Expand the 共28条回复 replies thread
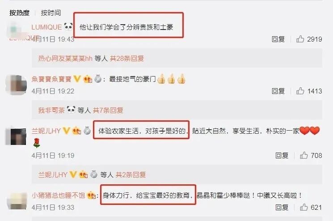The width and height of the screenshot is (333, 221). [x=127, y=58]
